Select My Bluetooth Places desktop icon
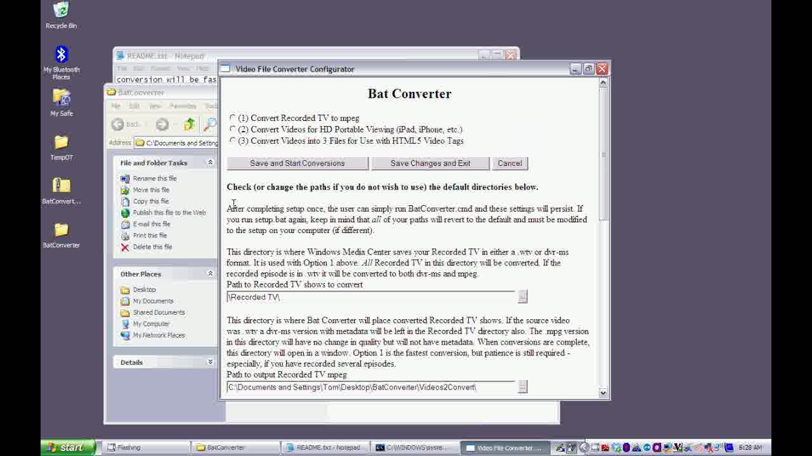The width and height of the screenshot is (812, 456). point(61,63)
